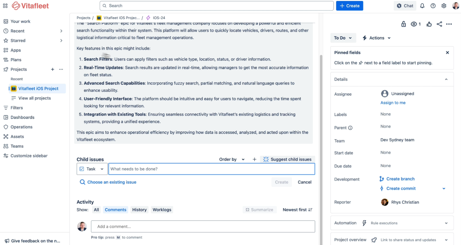Viewport: 461px width, 245px height.
Task: Open the user profile avatar
Action: coord(455,6)
